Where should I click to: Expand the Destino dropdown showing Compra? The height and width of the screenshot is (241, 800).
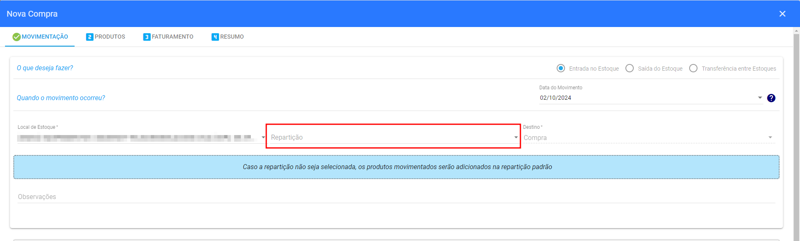649,138
